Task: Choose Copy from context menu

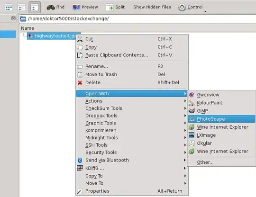Action: coord(132,47)
